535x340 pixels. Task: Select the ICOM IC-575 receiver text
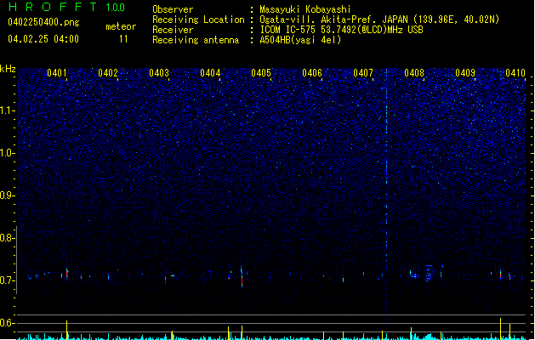click(x=342, y=30)
